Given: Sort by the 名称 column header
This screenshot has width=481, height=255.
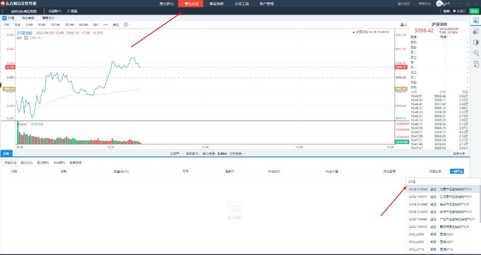Looking at the screenshot, I should point(64,172).
